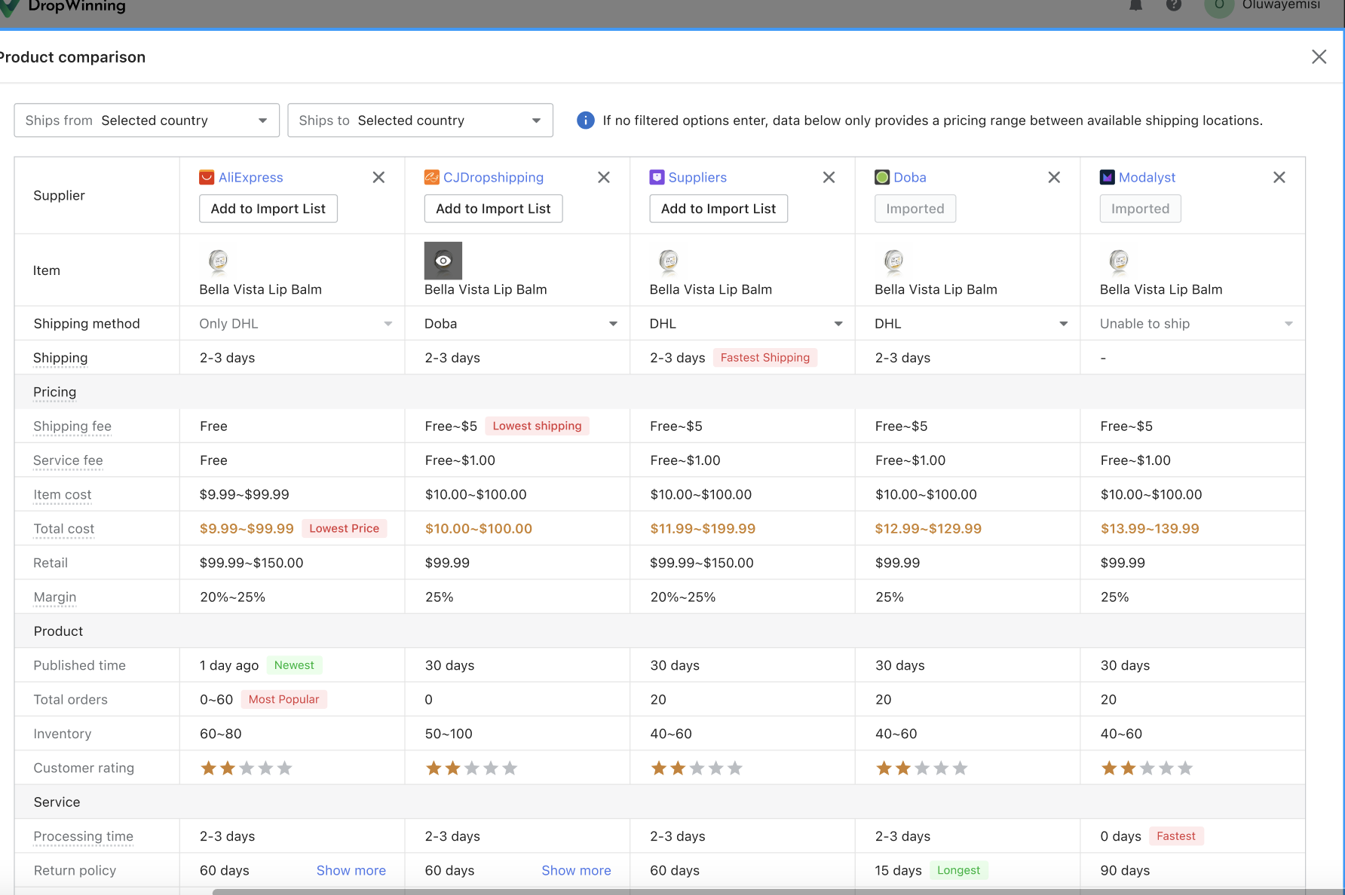
Task: Remove the Doba column
Action: [x=1054, y=177]
